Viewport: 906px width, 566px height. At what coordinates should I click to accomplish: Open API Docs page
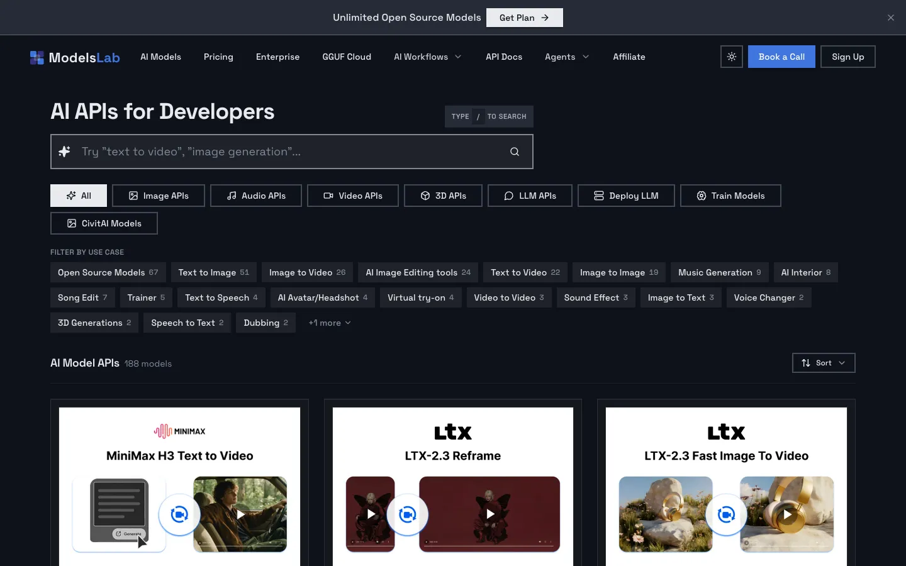(504, 57)
